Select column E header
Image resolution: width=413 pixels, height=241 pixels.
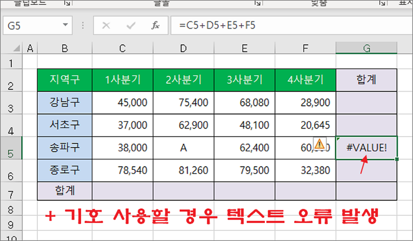244,49
